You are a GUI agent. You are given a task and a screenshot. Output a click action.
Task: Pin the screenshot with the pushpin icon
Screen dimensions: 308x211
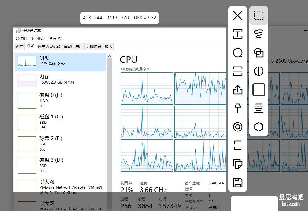[x=238, y=108]
